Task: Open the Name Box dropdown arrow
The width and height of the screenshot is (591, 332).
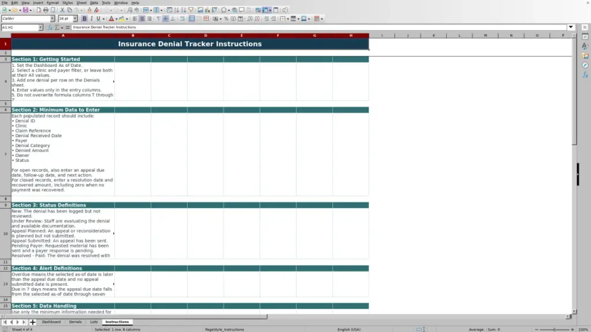Action: coord(40,28)
